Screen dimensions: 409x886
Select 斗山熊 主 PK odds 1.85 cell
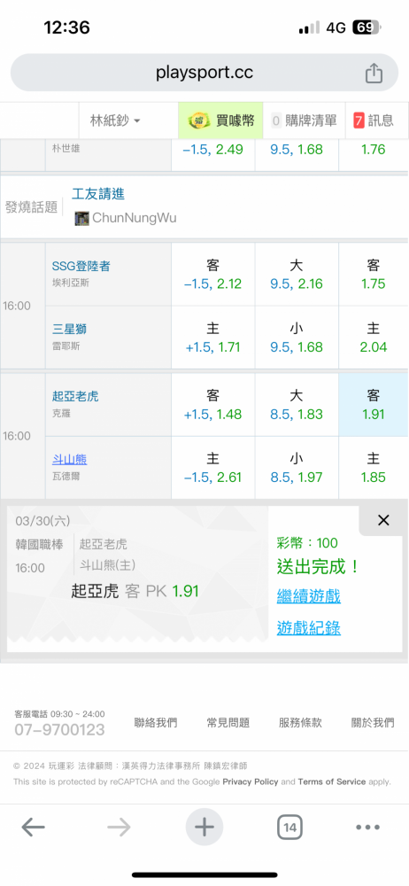[x=373, y=468]
